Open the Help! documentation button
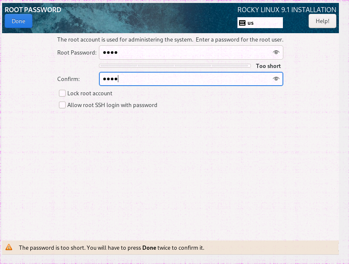 (x=322, y=21)
